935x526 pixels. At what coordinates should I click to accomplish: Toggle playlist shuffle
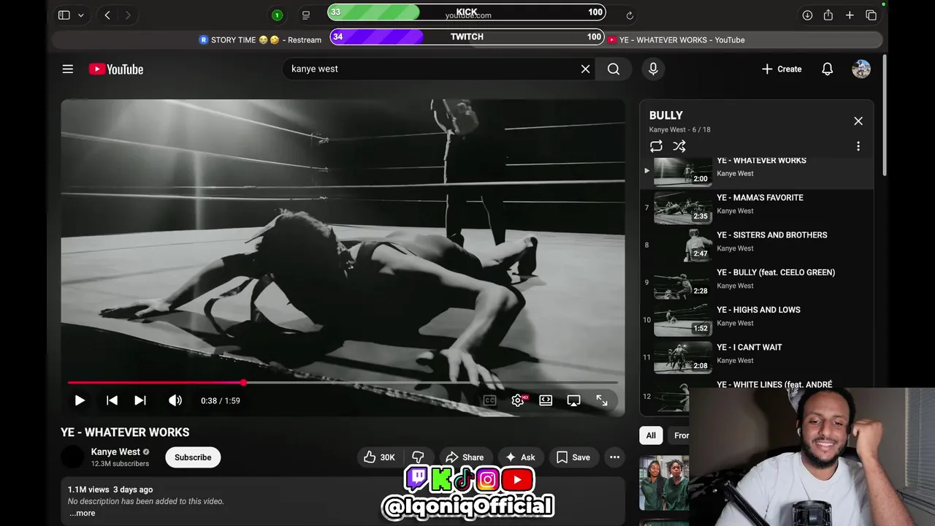tap(679, 146)
